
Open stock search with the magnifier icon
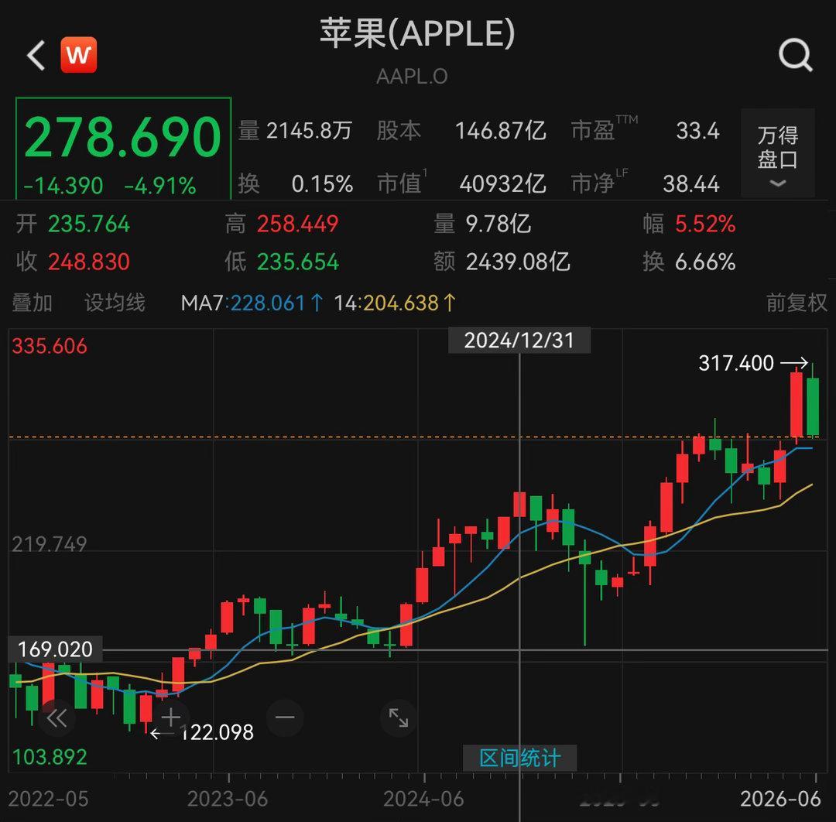pyautogui.click(x=796, y=55)
